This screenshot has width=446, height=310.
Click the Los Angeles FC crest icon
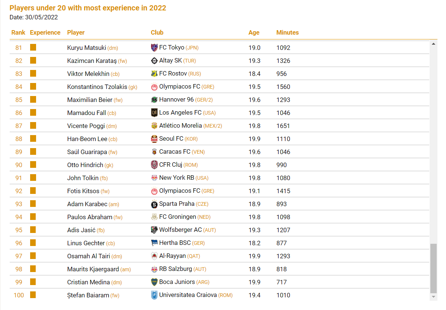[x=154, y=113]
